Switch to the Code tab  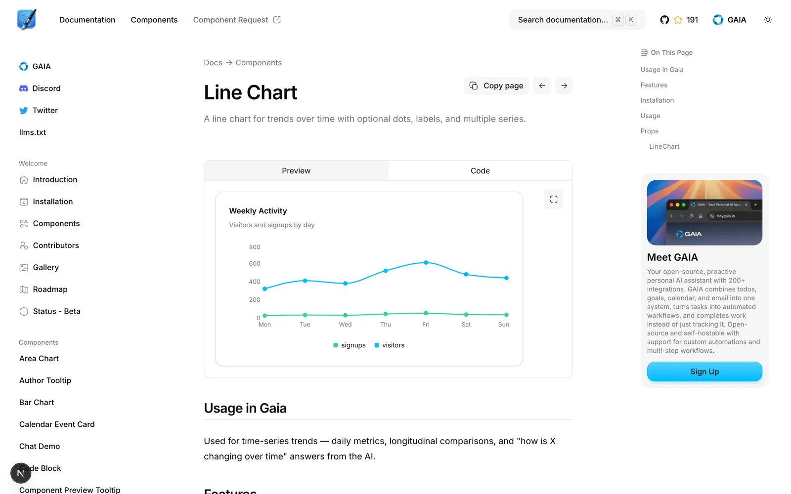click(480, 170)
